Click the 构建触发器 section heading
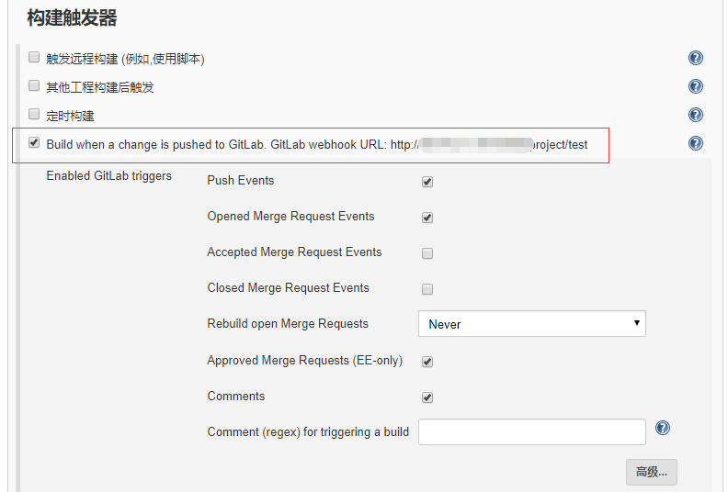This screenshot has width=728, height=492. (x=72, y=17)
